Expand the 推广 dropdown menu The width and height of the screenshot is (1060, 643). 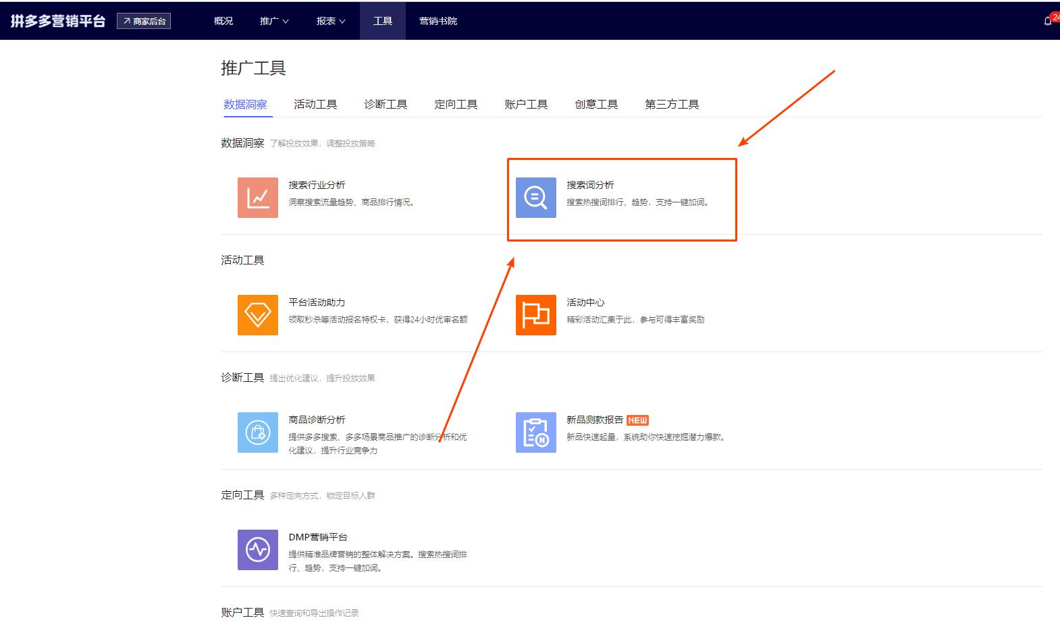click(274, 21)
